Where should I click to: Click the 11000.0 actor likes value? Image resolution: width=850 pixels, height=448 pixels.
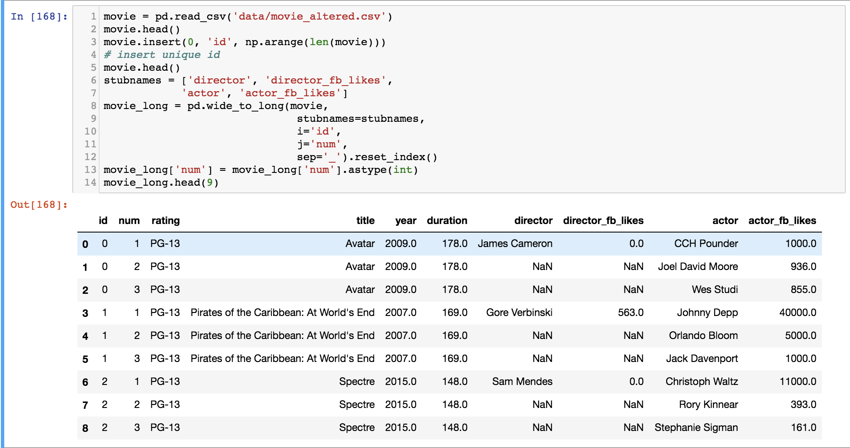(x=798, y=382)
